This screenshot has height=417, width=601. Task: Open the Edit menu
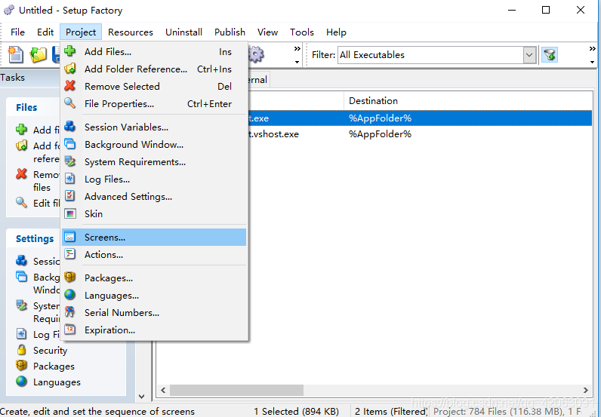click(45, 32)
